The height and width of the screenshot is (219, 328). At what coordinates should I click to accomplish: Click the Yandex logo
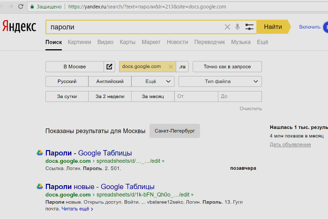pyautogui.click(x=19, y=27)
